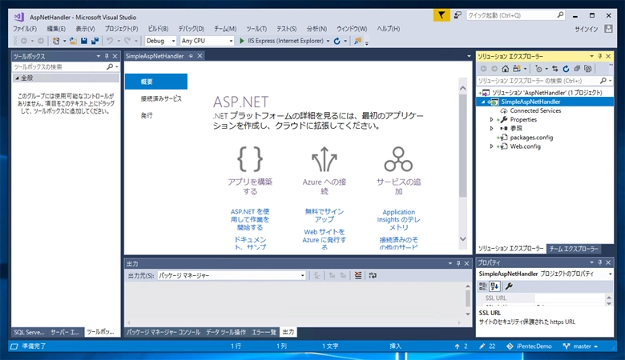Switch to チーム エクスプローラー tab
This screenshot has height=360, width=625.
[x=574, y=249]
